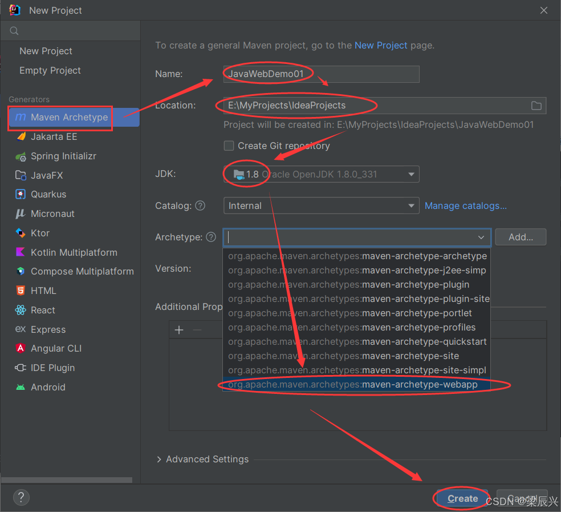
Task: Add a property with the plus icon
Action: coord(179,330)
